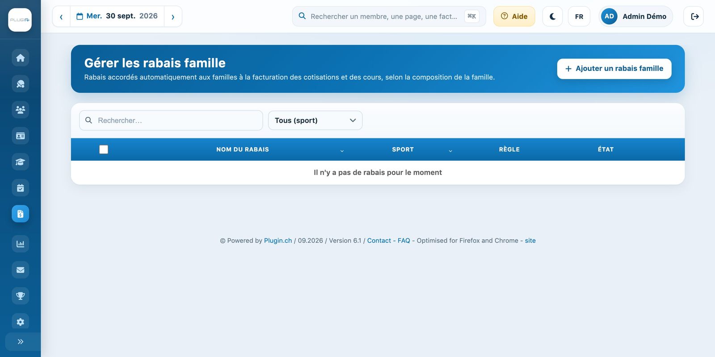Open the statistics chart sidebar icon
Image resolution: width=715 pixels, height=357 pixels.
(x=21, y=244)
